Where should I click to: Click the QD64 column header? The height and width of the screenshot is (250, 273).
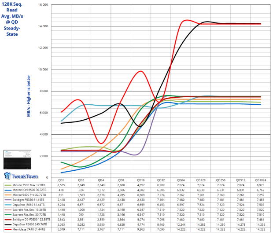(x=181, y=180)
